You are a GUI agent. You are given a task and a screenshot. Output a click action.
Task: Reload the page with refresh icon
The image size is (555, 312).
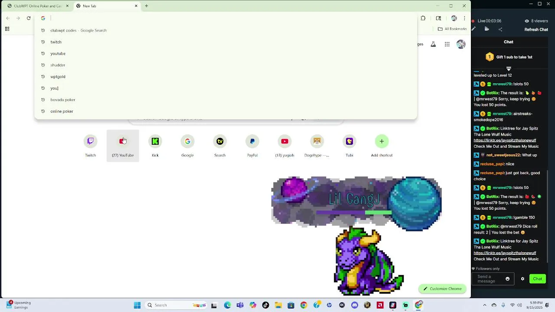click(29, 18)
